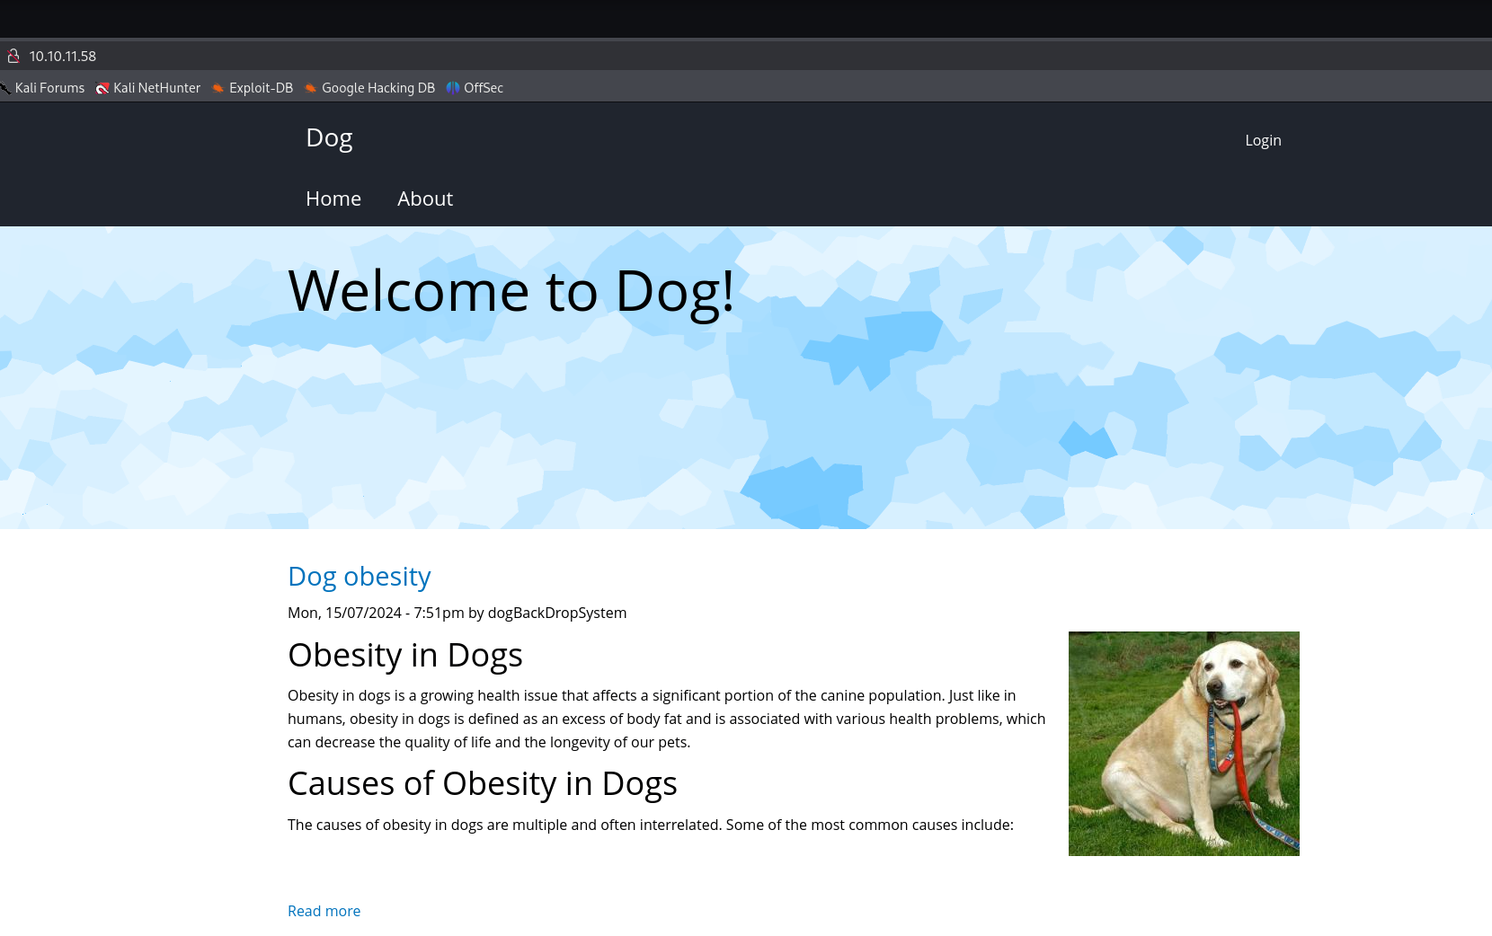Click the Kali Forums bookmark icon

coord(5,88)
